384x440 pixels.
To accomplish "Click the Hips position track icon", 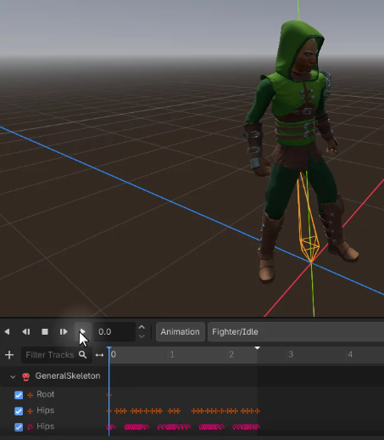I will tap(30, 411).
